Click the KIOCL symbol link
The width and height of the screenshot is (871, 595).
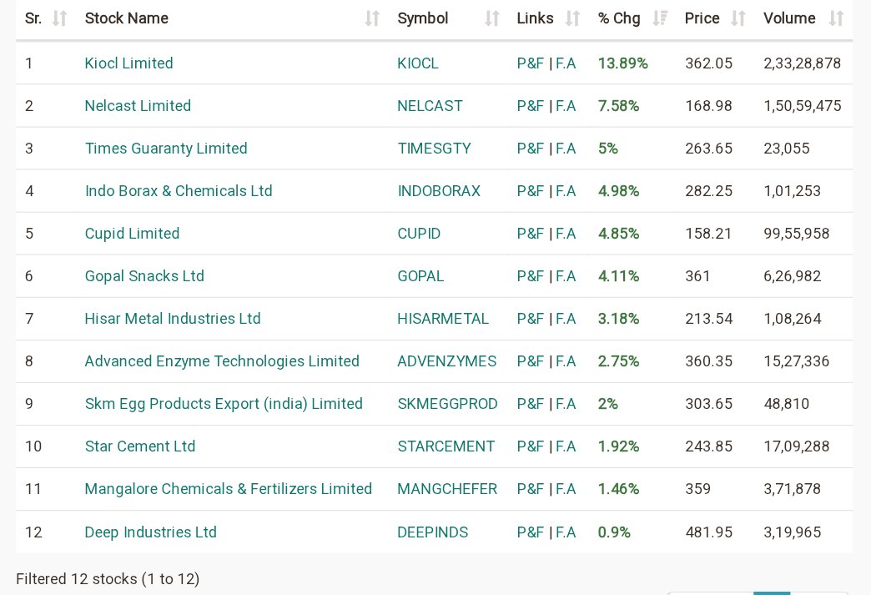[x=418, y=63]
